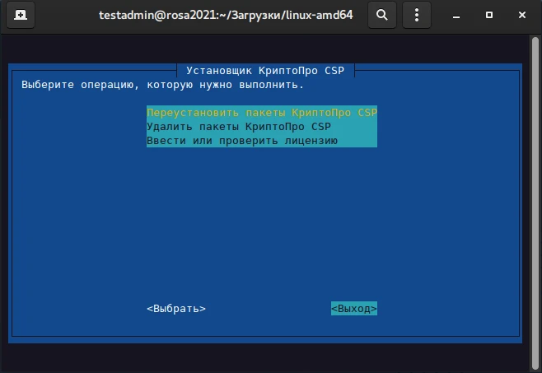Select Переустановить пакеты КриптоПро CSP
This screenshot has height=373, width=542.
tap(262, 112)
